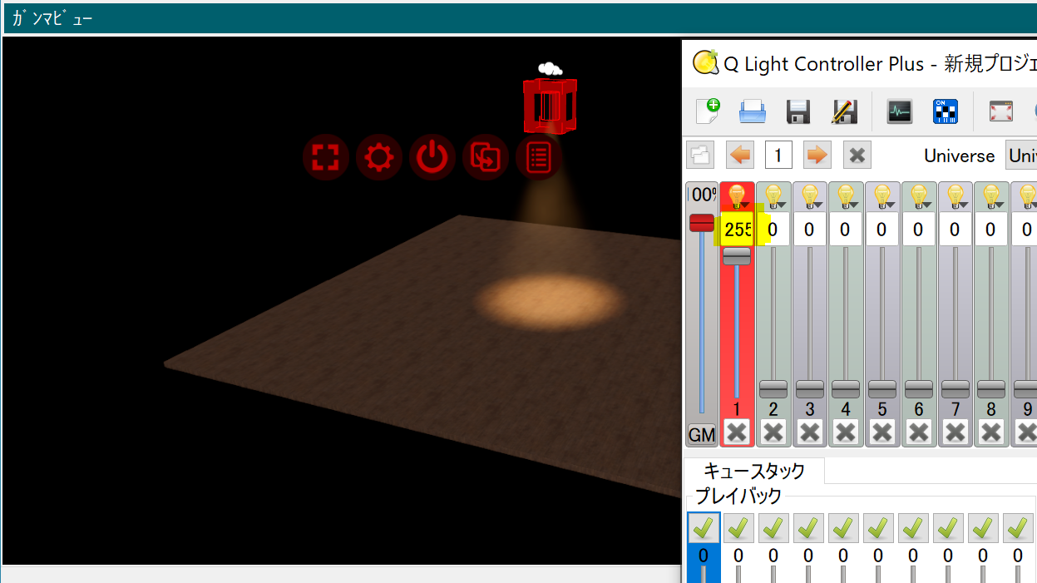This screenshot has height=583, width=1037.
Task: Open the DIP switch address tool
Action: pos(946,111)
